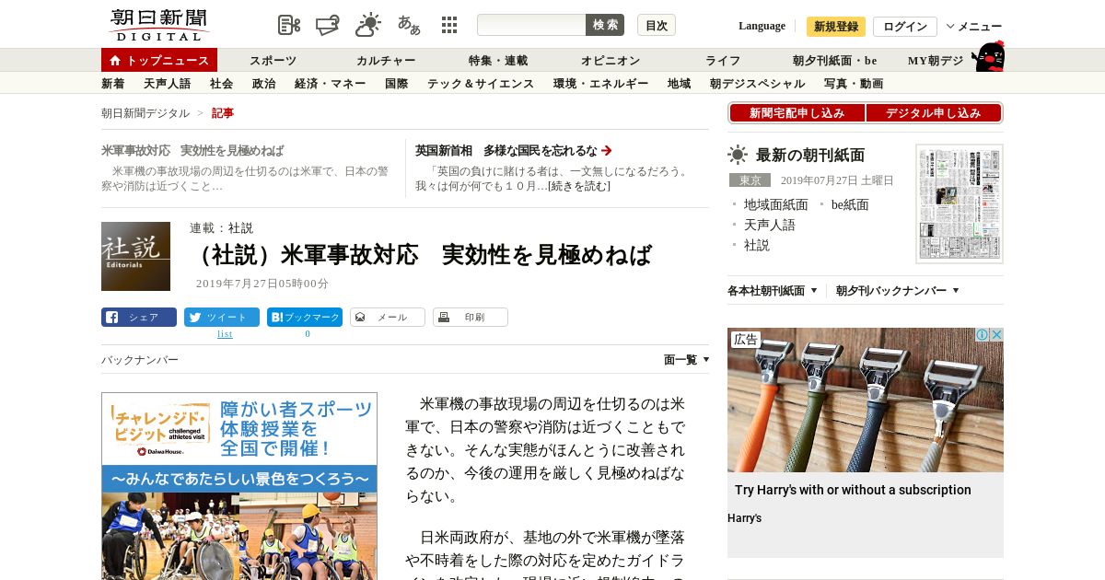Click the 社説 Editorials thumbnail image
The image size is (1105, 580).
[135, 256]
